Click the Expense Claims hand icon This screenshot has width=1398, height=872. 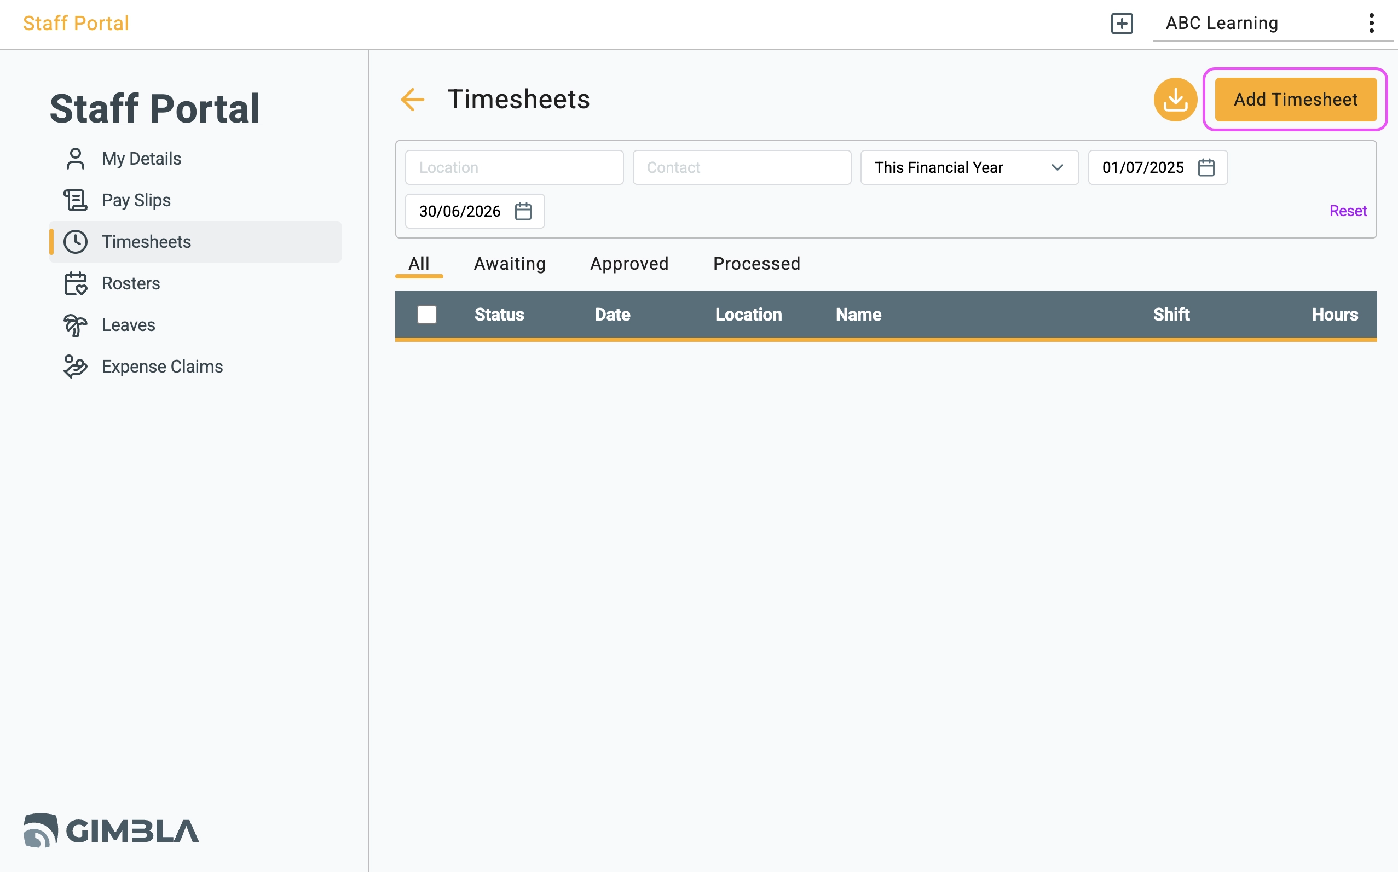click(x=76, y=366)
